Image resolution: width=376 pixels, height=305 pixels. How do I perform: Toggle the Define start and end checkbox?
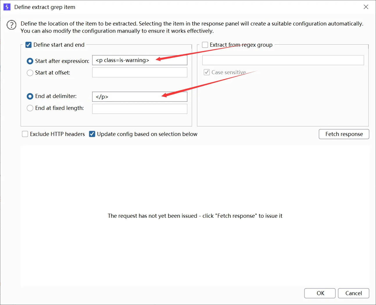[x=28, y=45]
